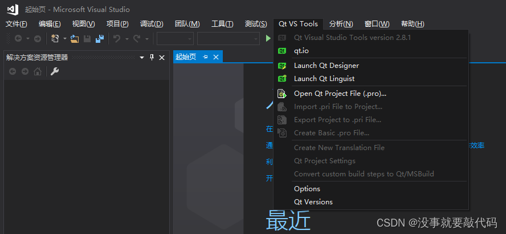The width and height of the screenshot is (506, 234).
Task: Click the green Qt icon beside qt.io
Action: click(282, 51)
